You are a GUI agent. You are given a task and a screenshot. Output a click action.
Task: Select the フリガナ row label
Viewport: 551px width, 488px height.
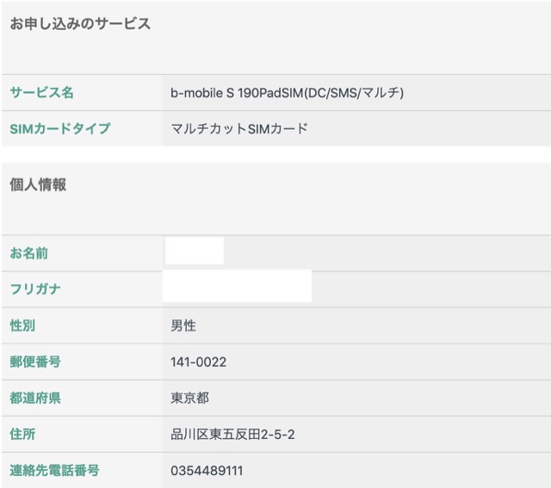coord(35,289)
